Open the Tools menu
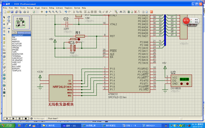 pos(23,8)
